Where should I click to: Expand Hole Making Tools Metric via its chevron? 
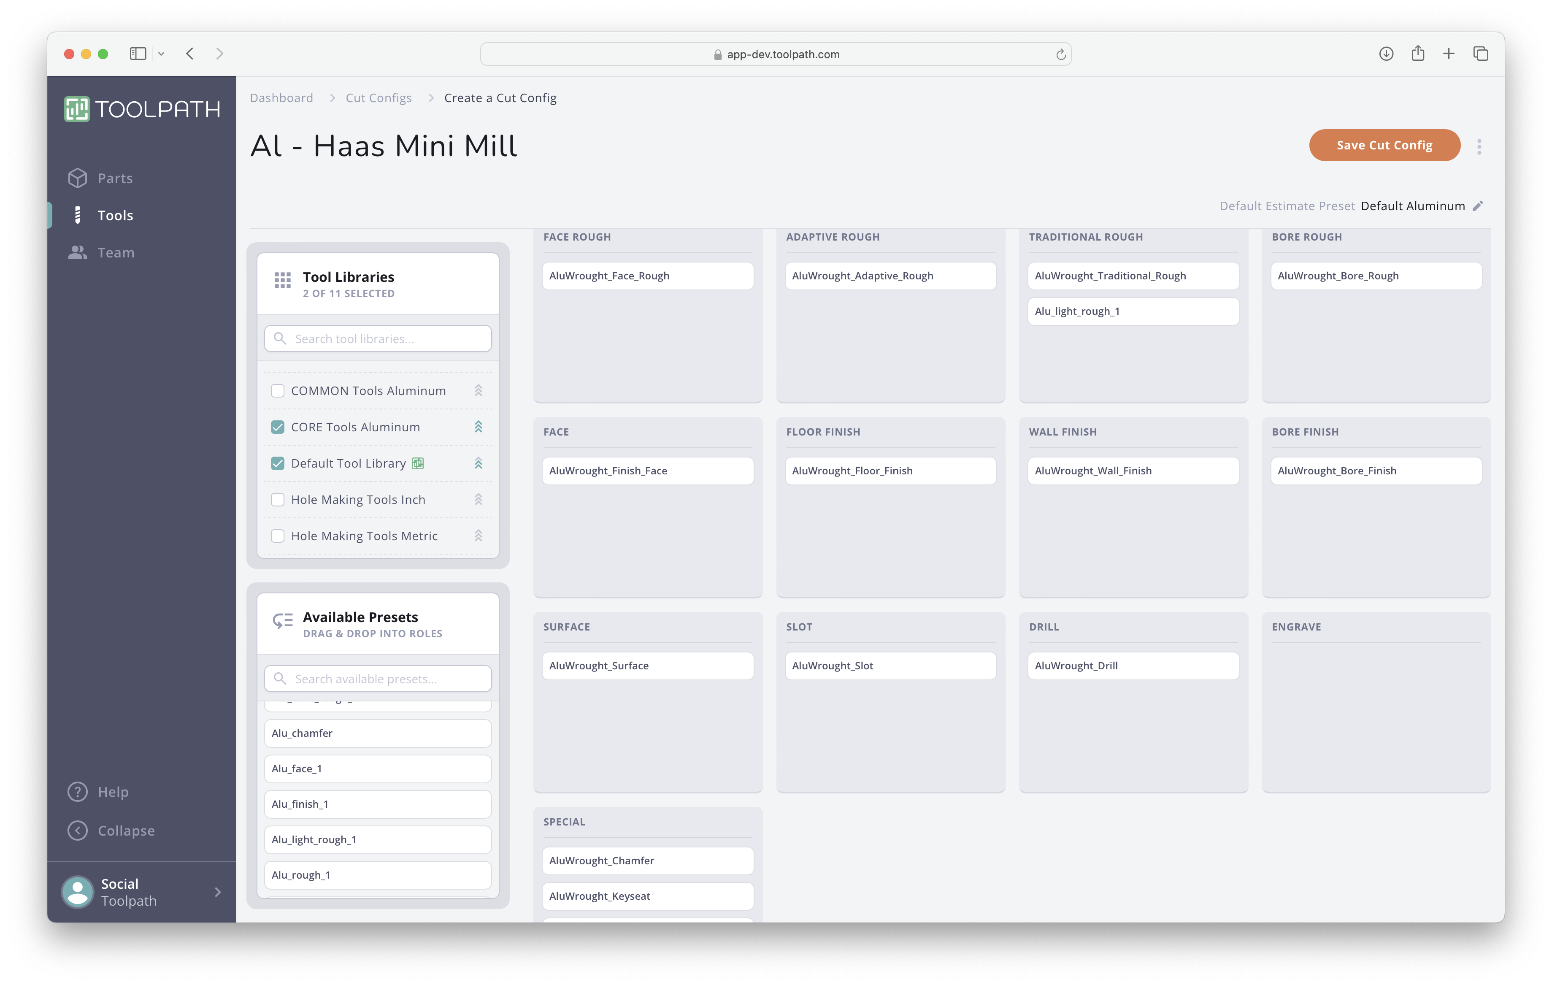coord(478,535)
